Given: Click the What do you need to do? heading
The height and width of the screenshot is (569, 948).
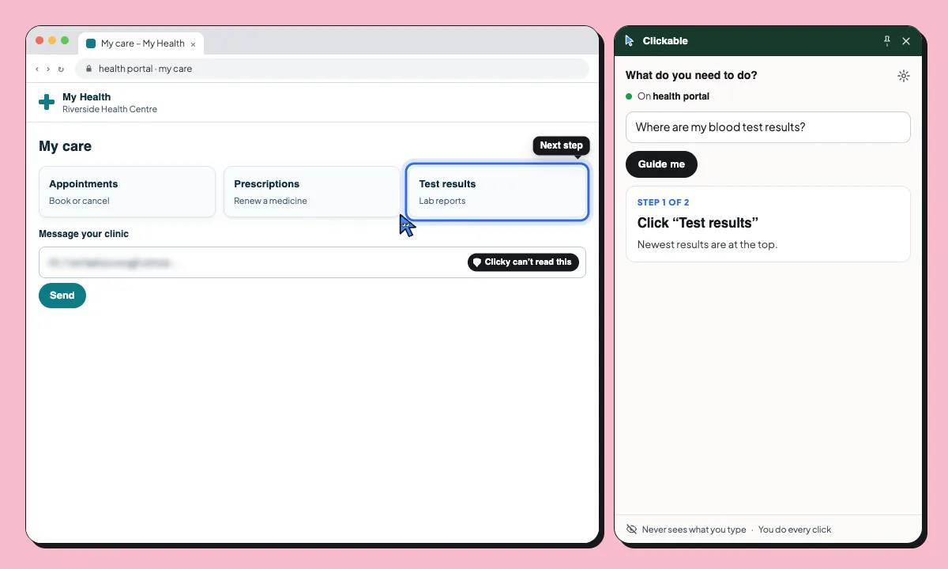Looking at the screenshot, I should point(691,76).
